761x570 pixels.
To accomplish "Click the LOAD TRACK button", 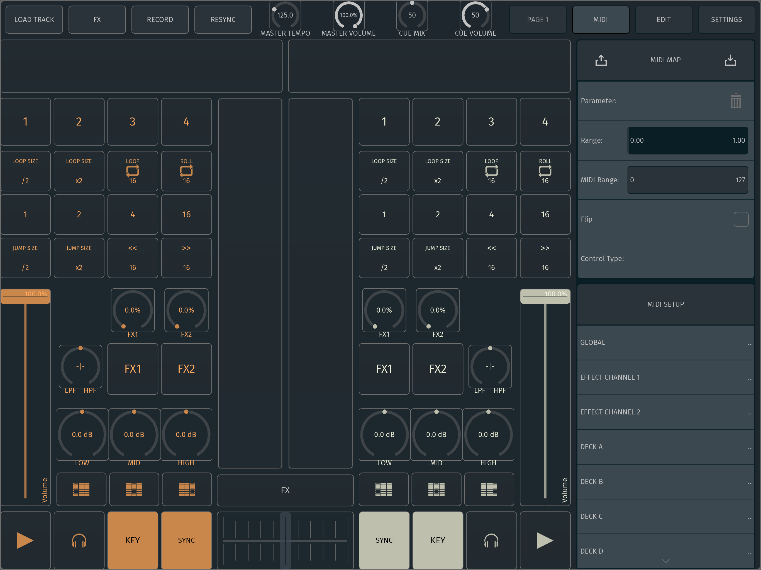I will coord(34,19).
